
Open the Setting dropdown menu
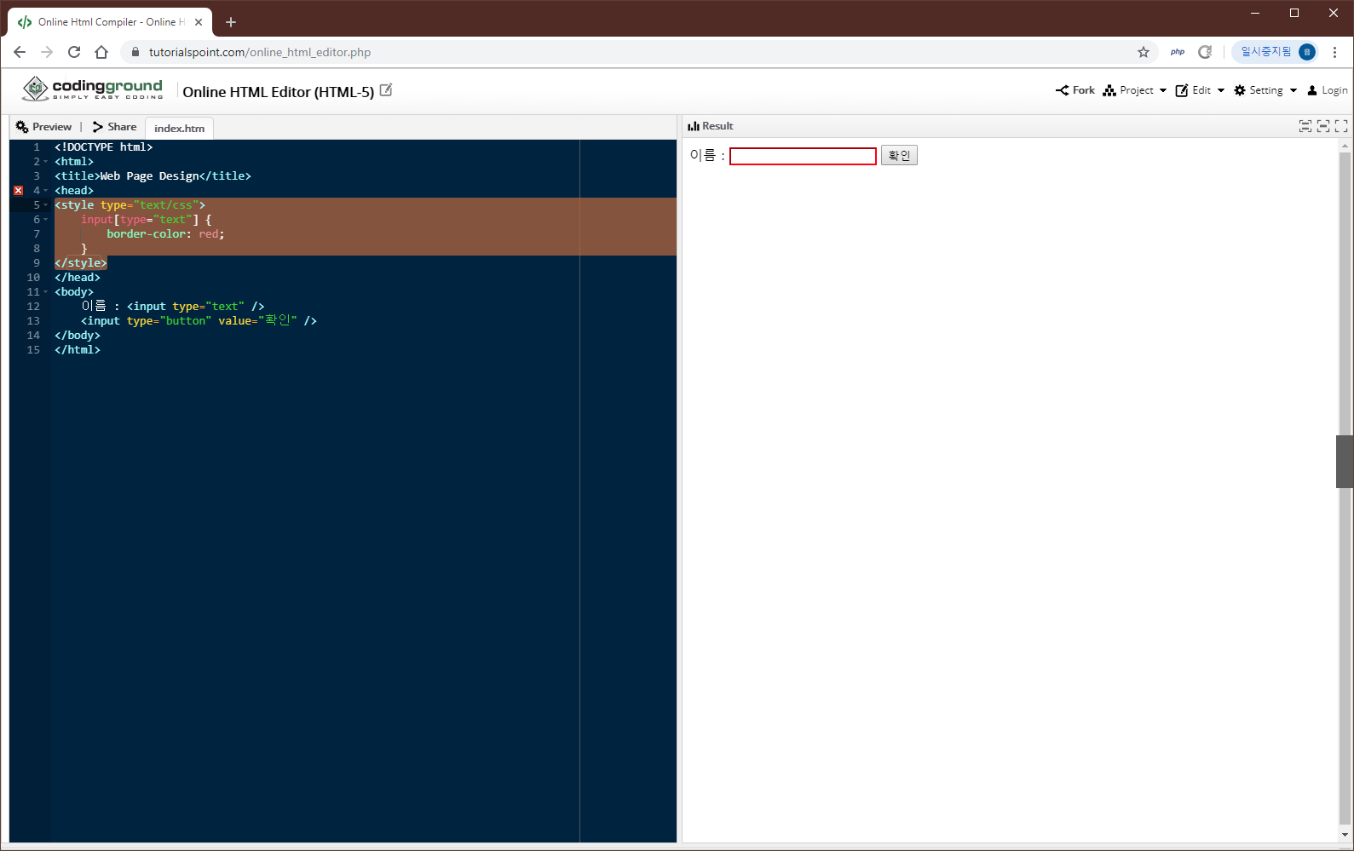click(x=1265, y=90)
